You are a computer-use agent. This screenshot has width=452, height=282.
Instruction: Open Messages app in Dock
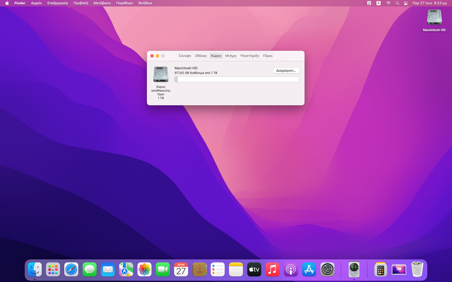[x=90, y=269]
